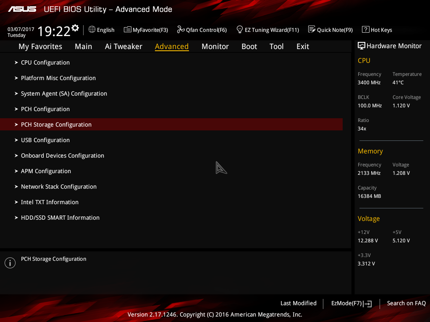Switch to My Favorites tab
430x322 pixels.
click(40, 47)
